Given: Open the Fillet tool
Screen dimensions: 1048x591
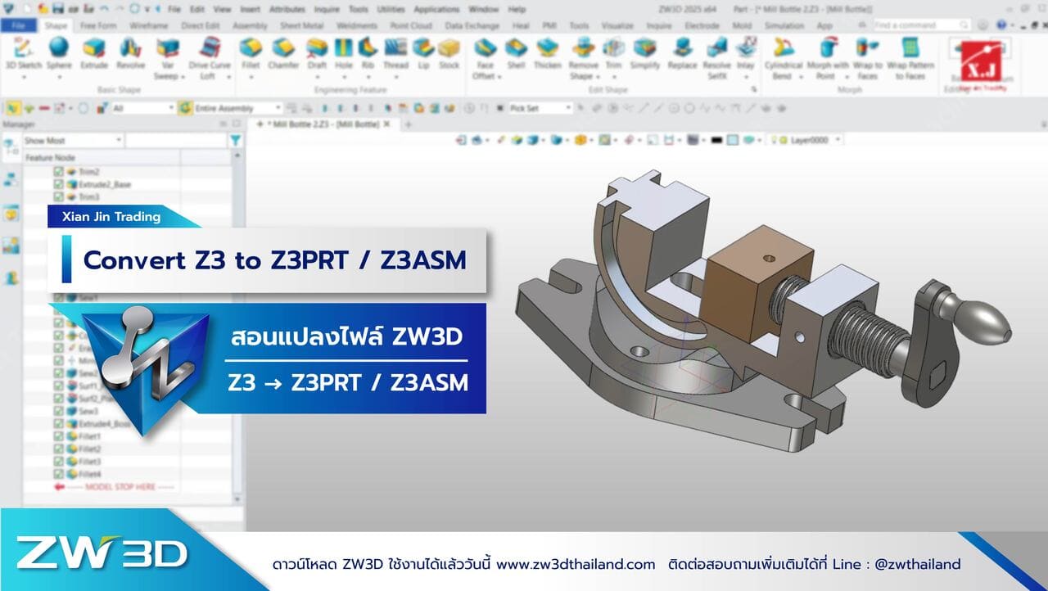Looking at the screenshot, I should click(252, 57).
